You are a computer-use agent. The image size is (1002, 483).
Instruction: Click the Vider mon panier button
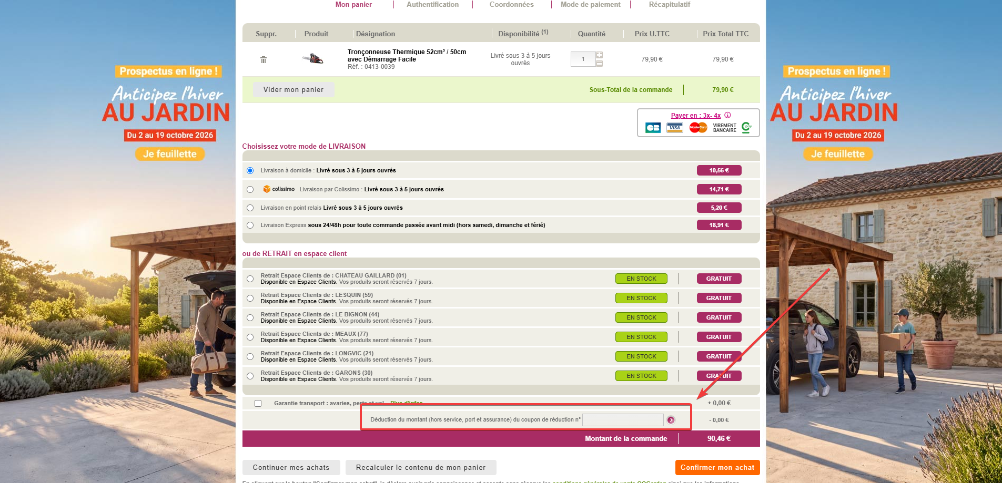click(x=293, y=89)
